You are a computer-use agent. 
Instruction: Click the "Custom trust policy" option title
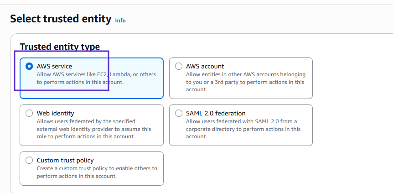(65, 160)
